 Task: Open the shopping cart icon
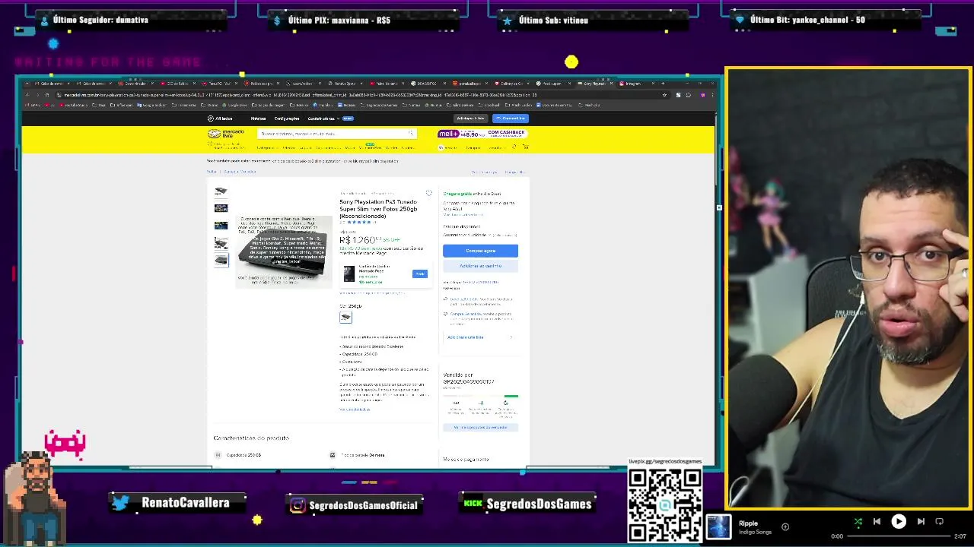click(x=525, y=147)
